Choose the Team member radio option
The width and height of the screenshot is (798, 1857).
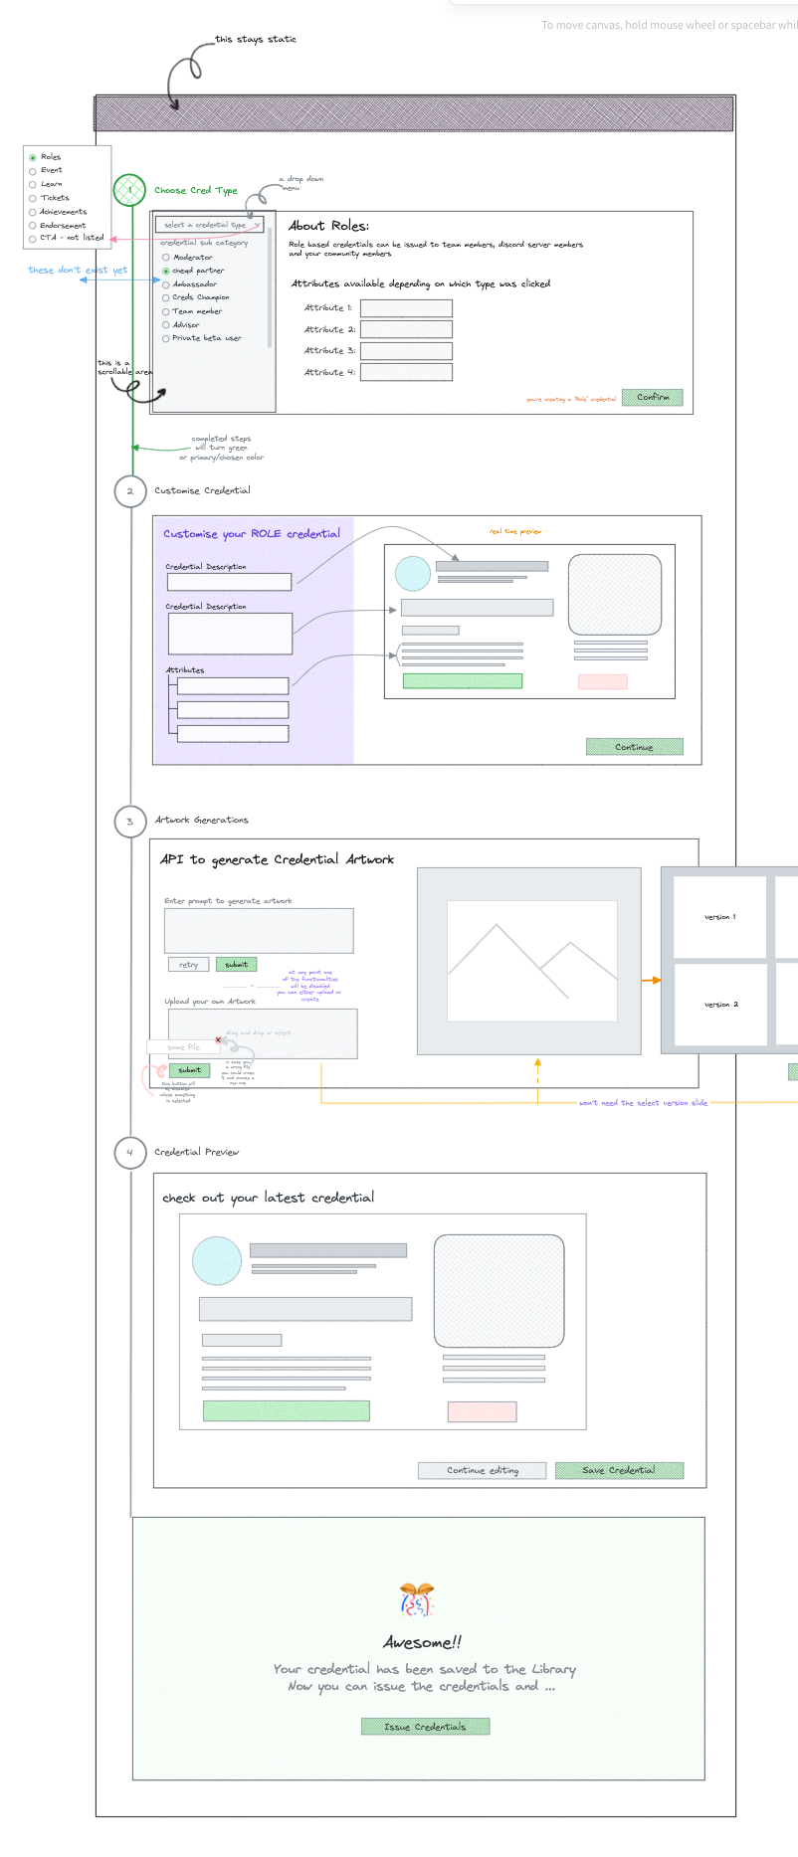pos(166,311)
